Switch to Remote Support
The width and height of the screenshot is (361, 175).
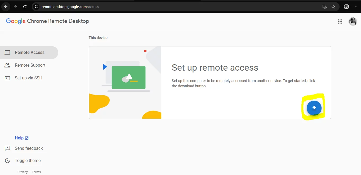pyautogui.click(x=29, y=65)
